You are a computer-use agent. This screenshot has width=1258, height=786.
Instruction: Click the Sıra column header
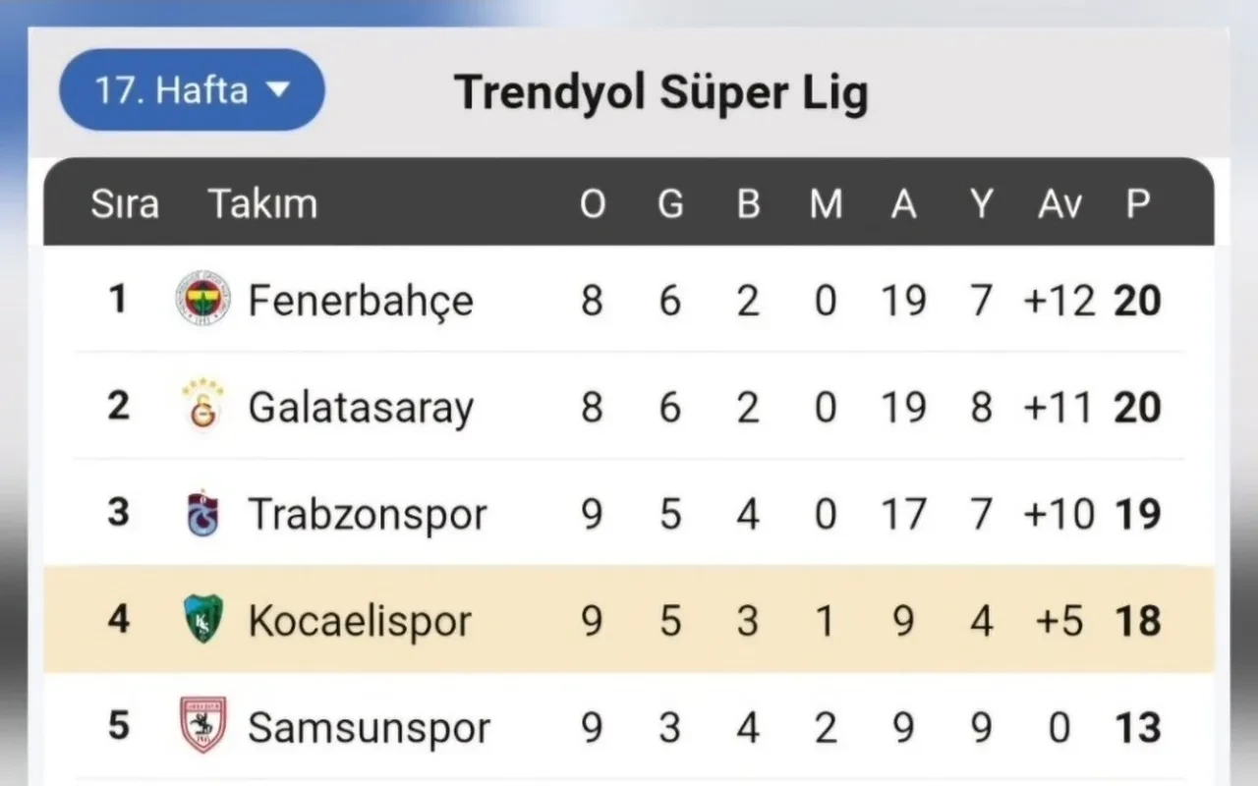click(x=124, y=203)
